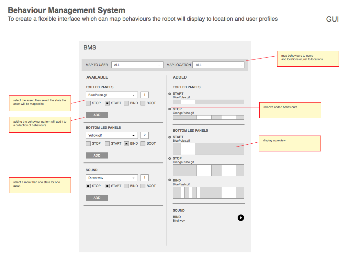
Task: Uncheck BIND under Bottom LED Panels
Action: (x=126, y=144)
